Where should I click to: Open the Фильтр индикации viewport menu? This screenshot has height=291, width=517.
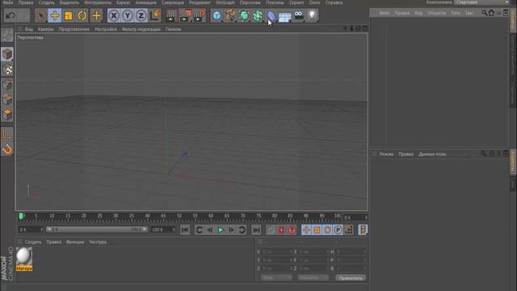point(141,29)
